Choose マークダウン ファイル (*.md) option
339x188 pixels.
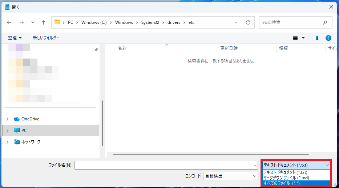[x=286, y=178]
